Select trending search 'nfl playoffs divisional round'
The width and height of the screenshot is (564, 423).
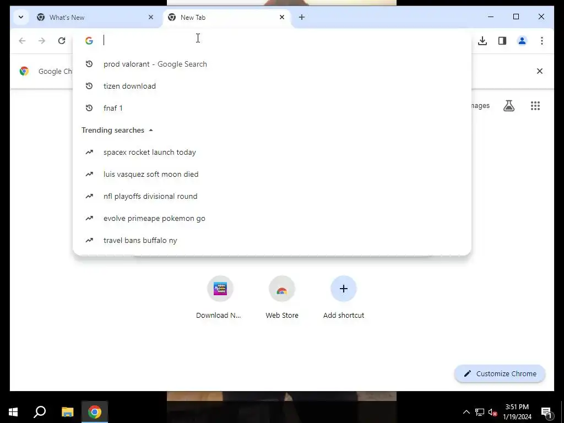click(x=272, y=196)
